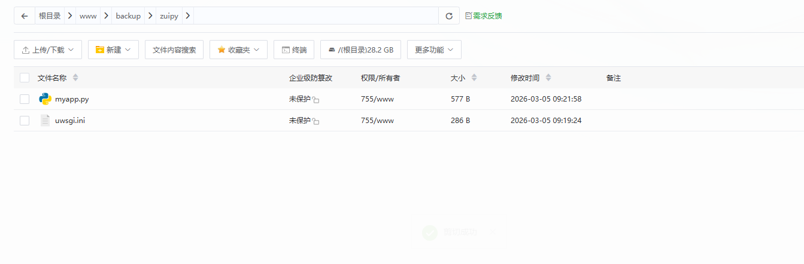Open the Python icon of myapp.py
This screenshot has height=264, width=804.
(x=45, y=99)
